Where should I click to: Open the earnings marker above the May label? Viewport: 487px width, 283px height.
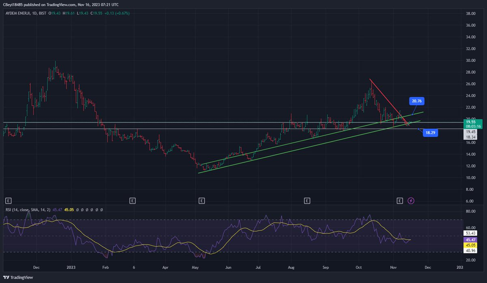[x=202, y=200]
